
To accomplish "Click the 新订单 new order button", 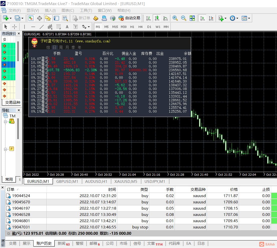I will tap(81, 18).
